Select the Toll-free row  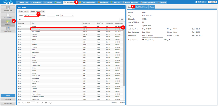pos(70,26)
